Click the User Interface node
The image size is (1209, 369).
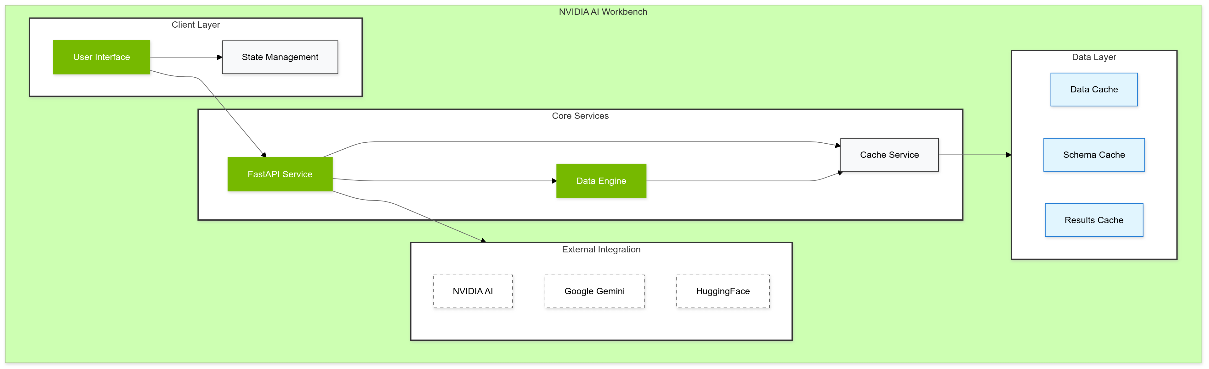[101, 57]
